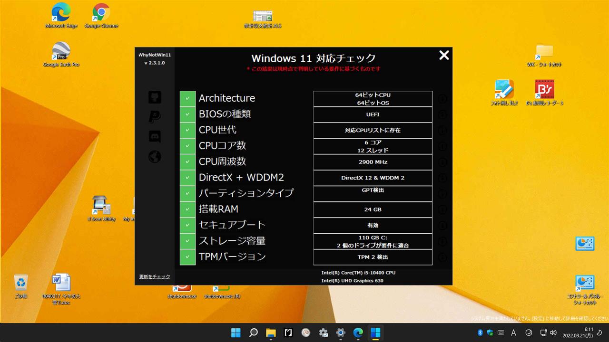This screenshot has height=342, width=609.
Task: Show info icon for DirectX + WDDM2 row
Action: point(442,178)
